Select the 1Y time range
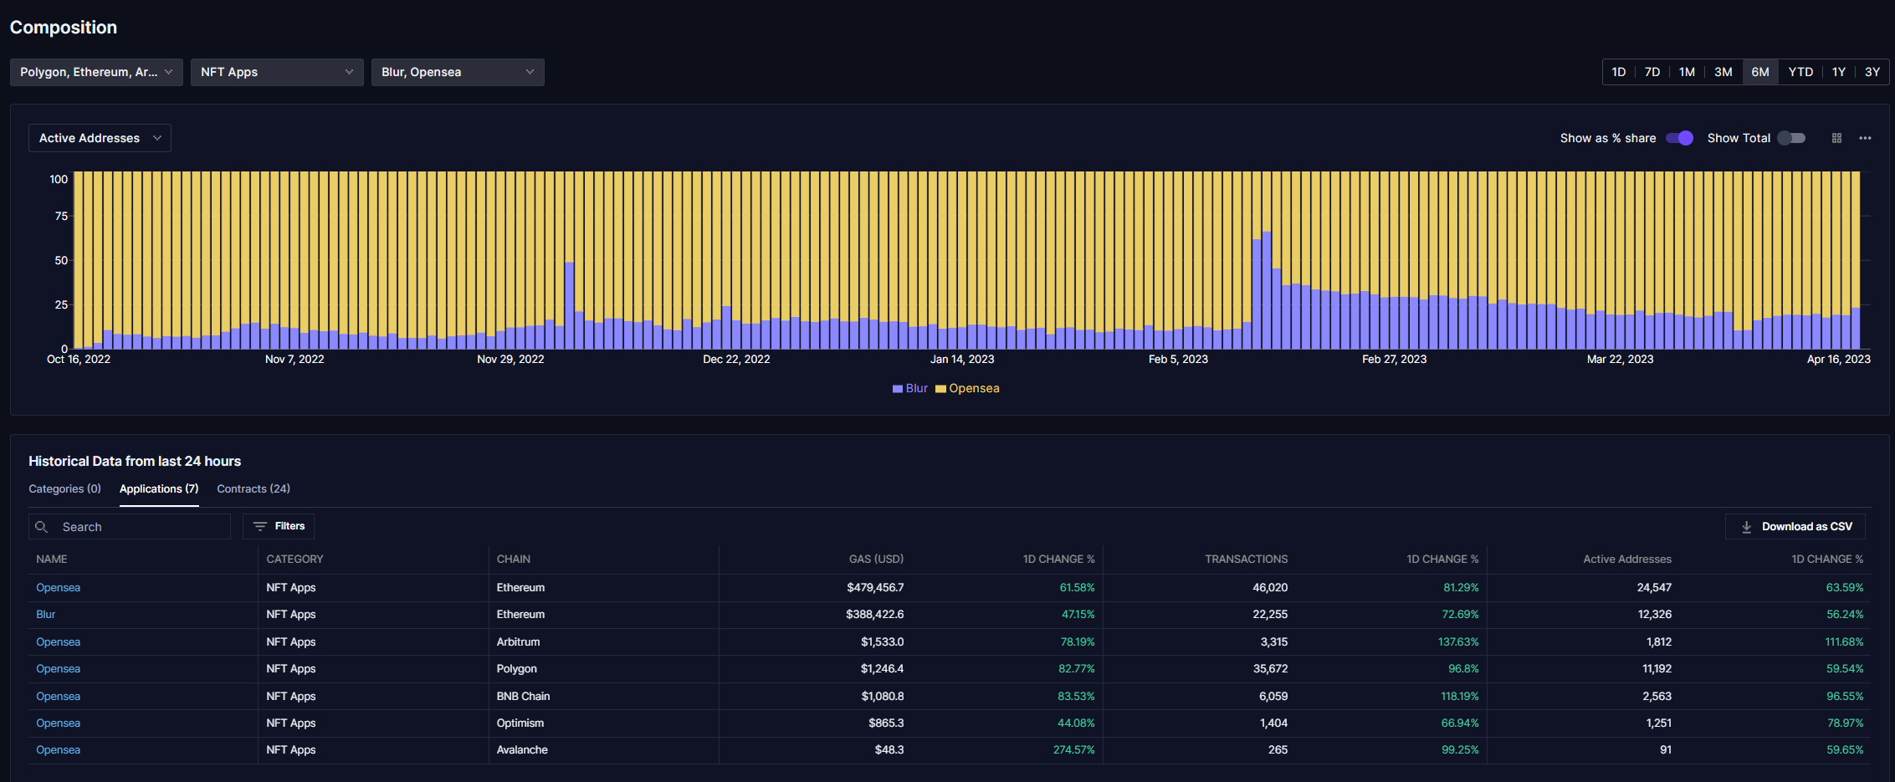This screenshot has height=782, width=1895. click(1838, 72)
